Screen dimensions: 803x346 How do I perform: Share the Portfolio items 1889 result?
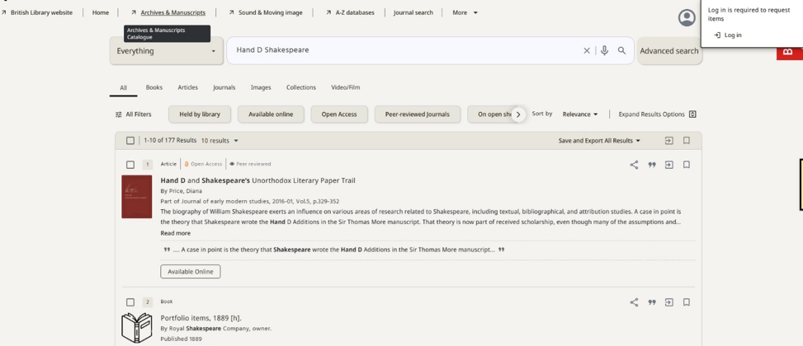[634, 302]
